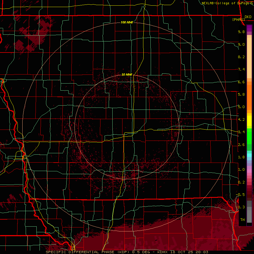Click the 1.8 value on color scale
Screen dimensions: 254x254
pyautogui.click(x=241, y=157)
